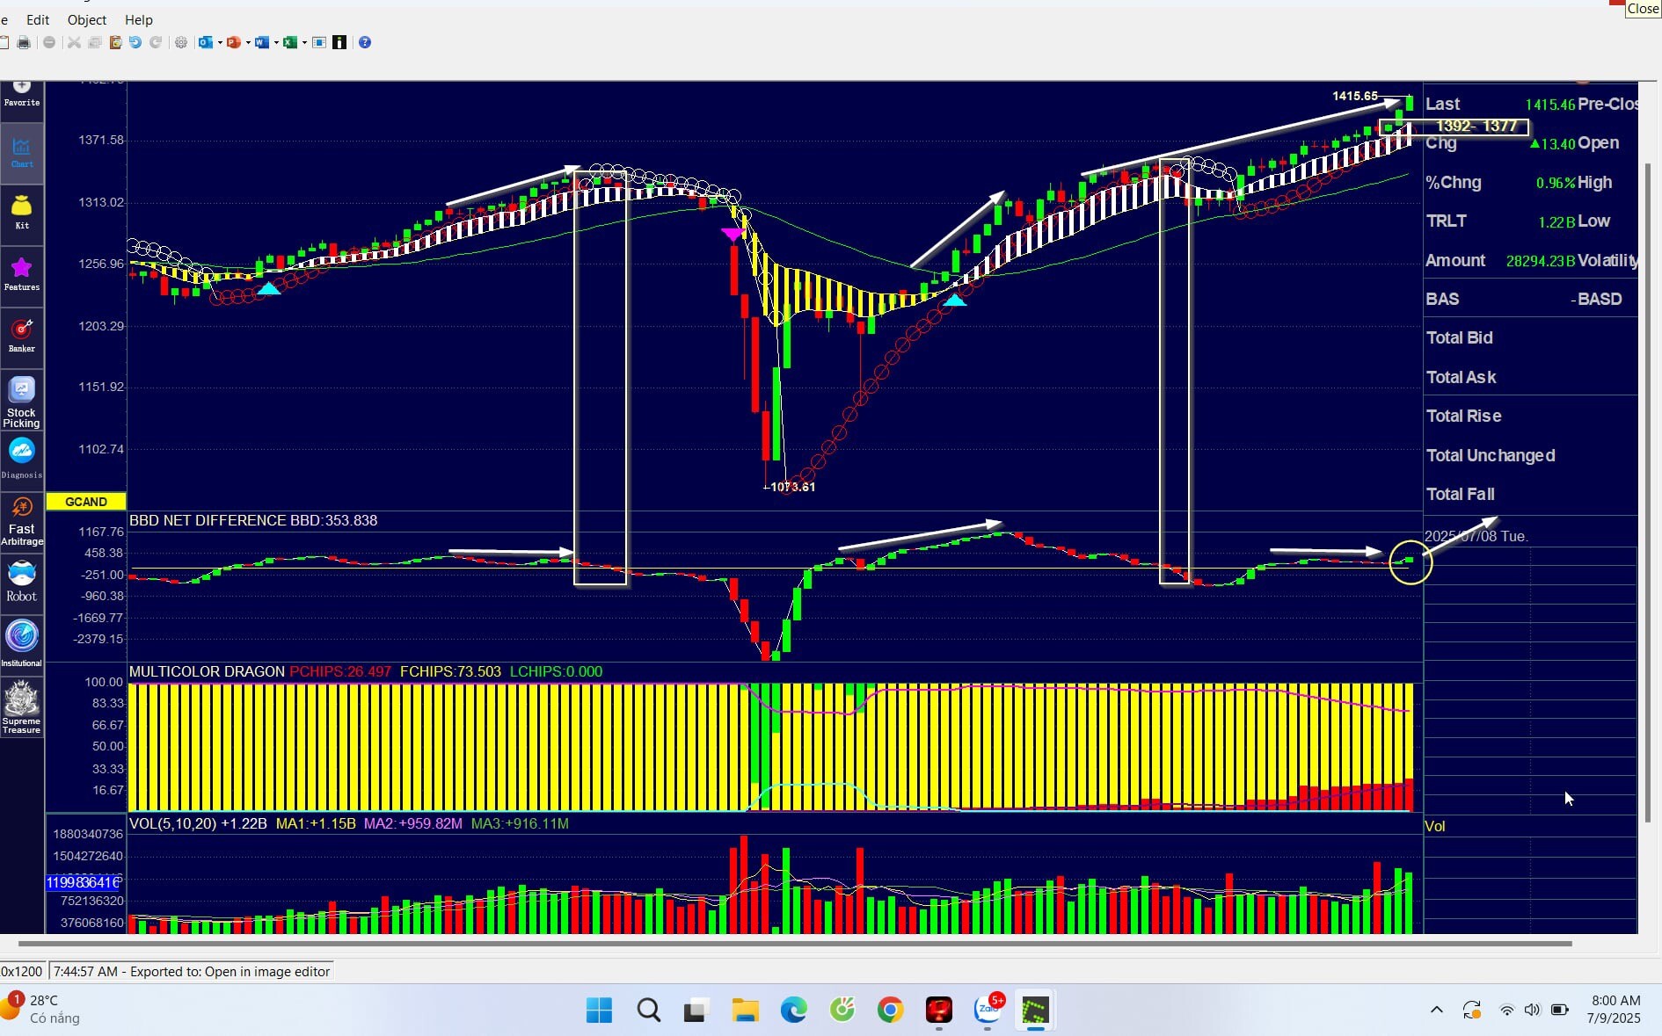This screenshot has width=1662, height=1036.
Task: Click the horizontal scrollbar below the chart
Action: click(791, 944)
